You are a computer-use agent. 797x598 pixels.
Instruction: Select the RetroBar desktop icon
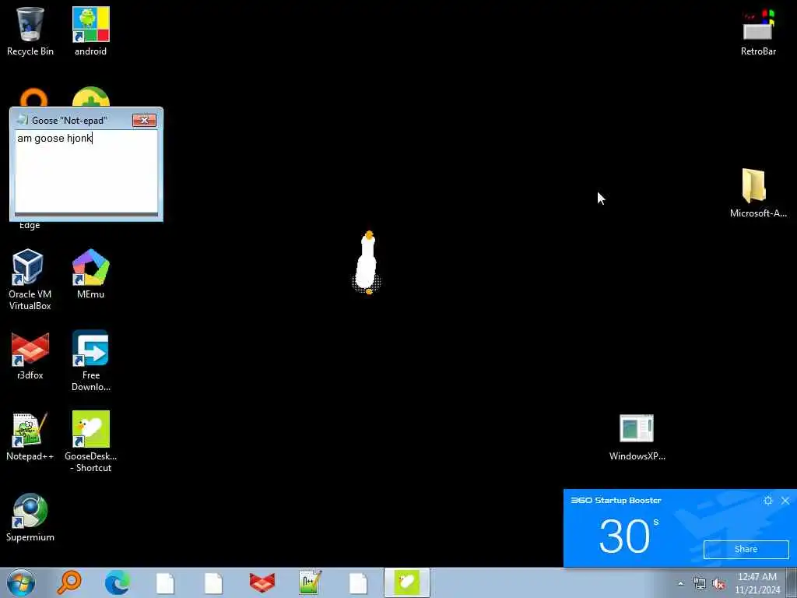(x=758, y=31)
